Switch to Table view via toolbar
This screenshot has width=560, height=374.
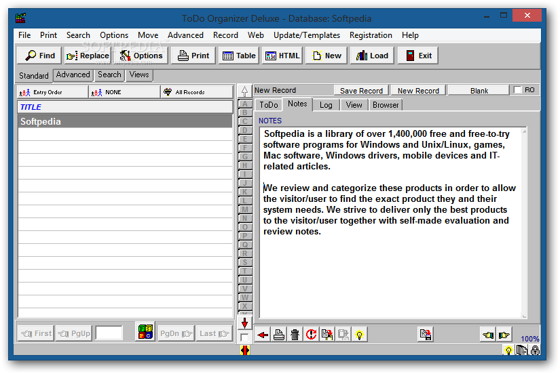click(x=238, y=56)
